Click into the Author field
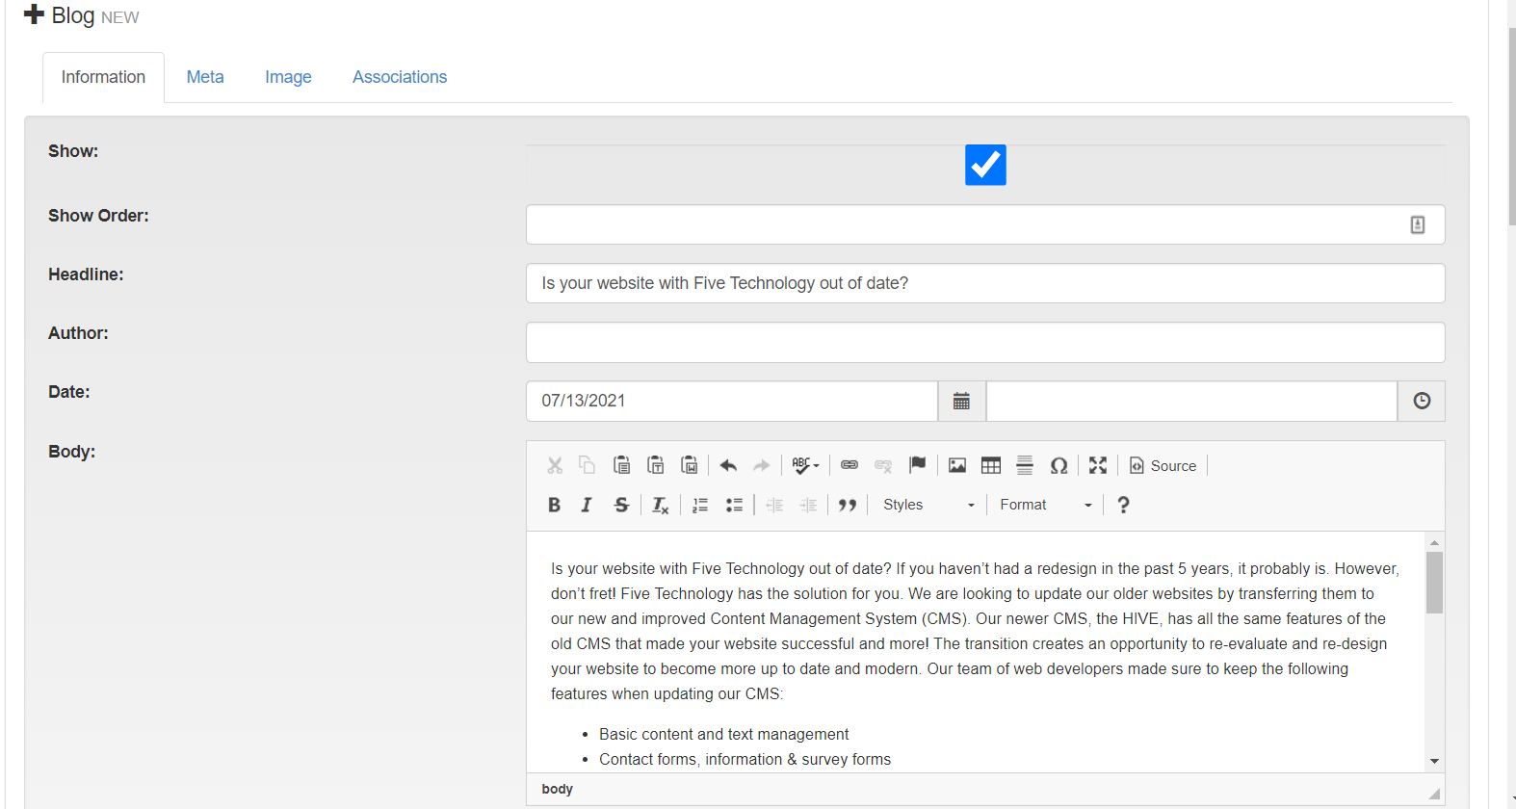Screen dimensions: 1516x809 985,342
